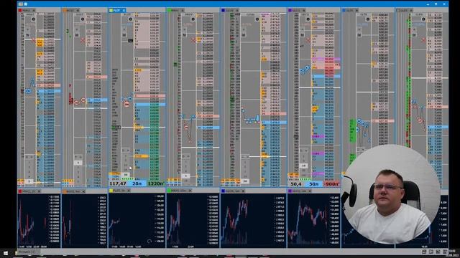
Task: Click the grid icon in FLOT order book
Action: tap(124, 35)
